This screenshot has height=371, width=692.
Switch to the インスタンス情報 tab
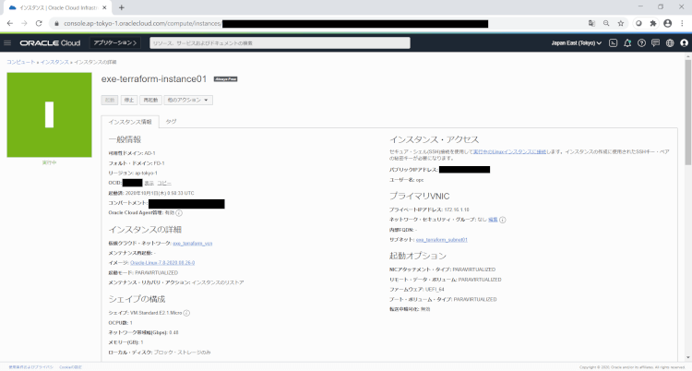click(x=130, y=122)
